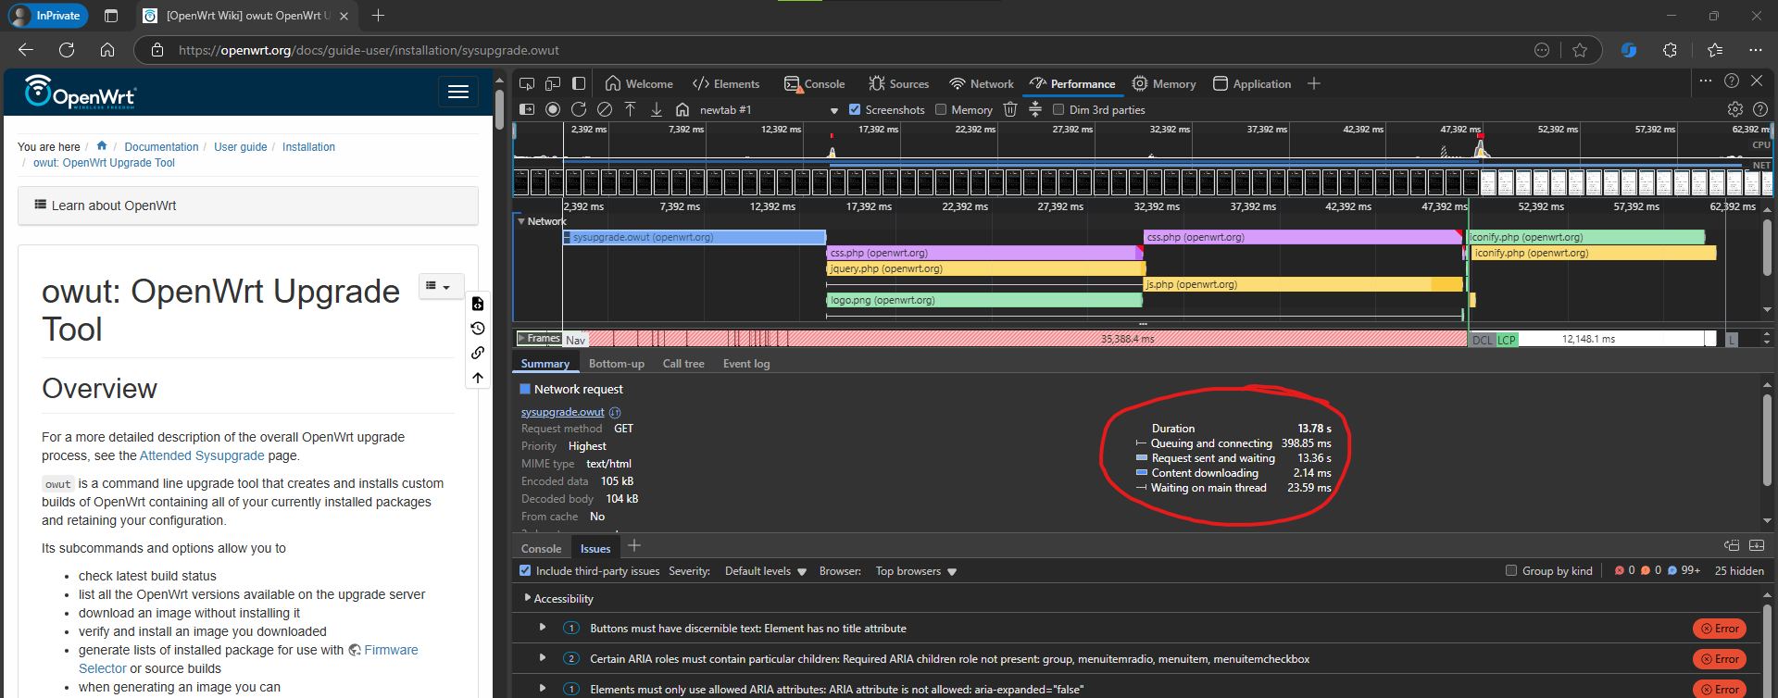Select the logo.png network request bar
This screenshot has height=698, width=1778.
(984, 300)
